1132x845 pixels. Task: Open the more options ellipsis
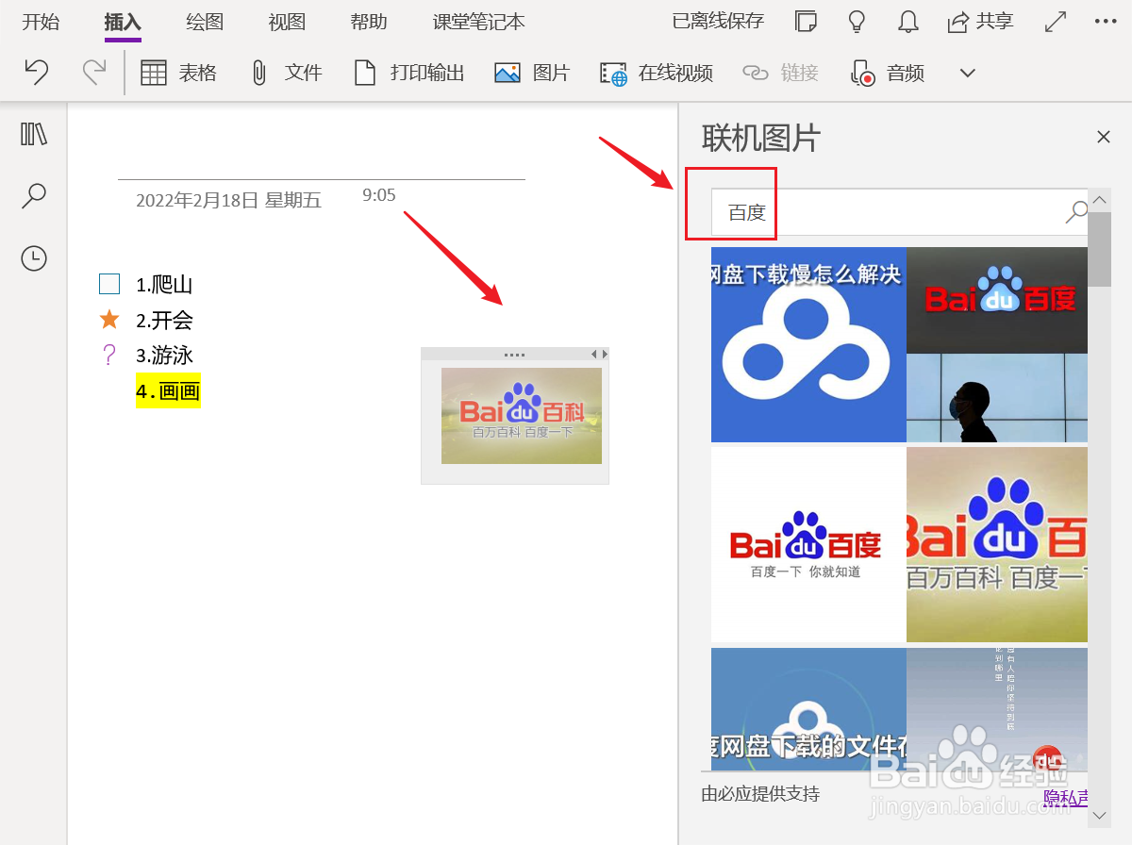1106,21
